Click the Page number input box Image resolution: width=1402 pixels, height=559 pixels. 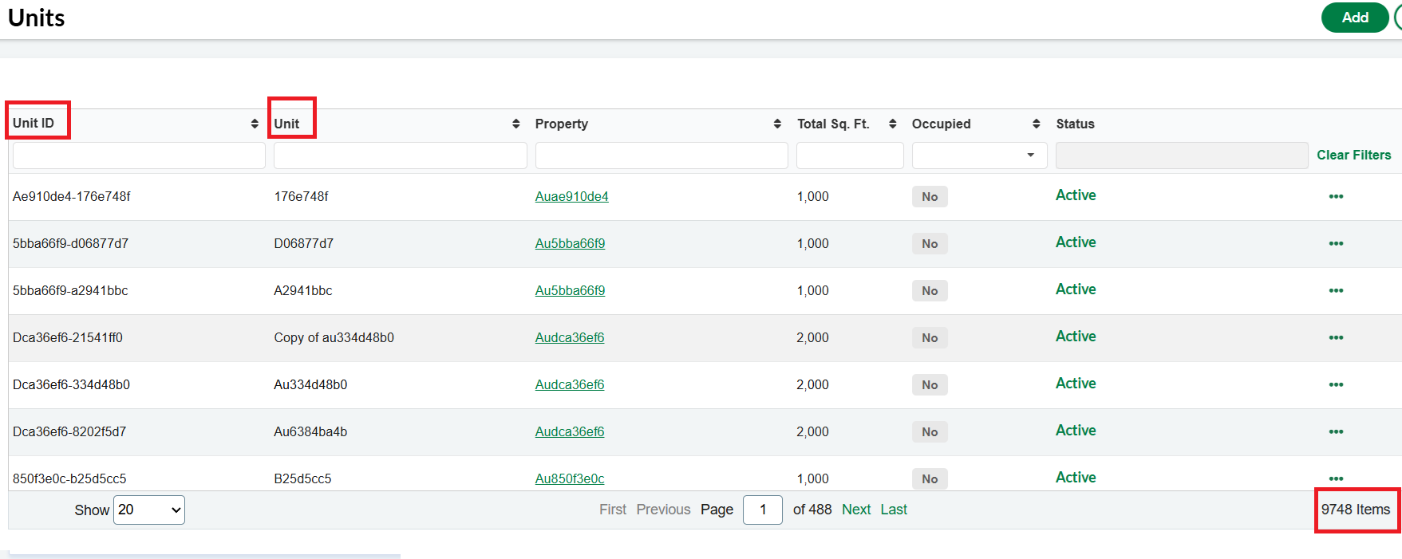[x=763, y=510]
